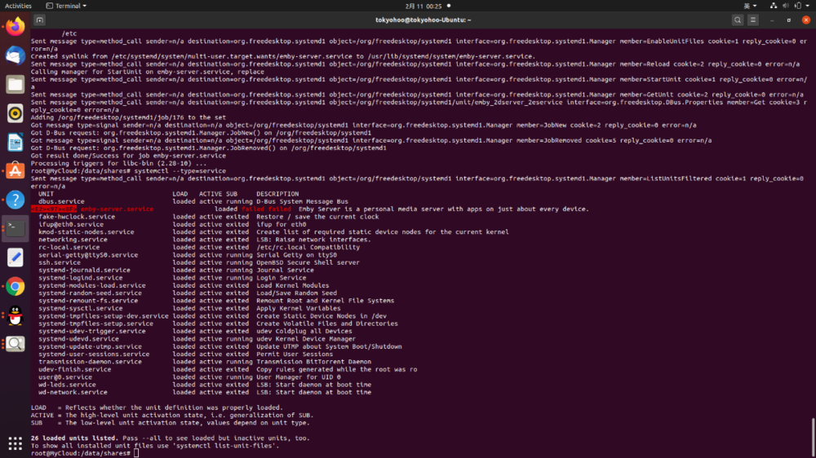The height and width of the screenshot is (458, 816).
Task: Click the UNIT column header text
Action: click(46, 194)
